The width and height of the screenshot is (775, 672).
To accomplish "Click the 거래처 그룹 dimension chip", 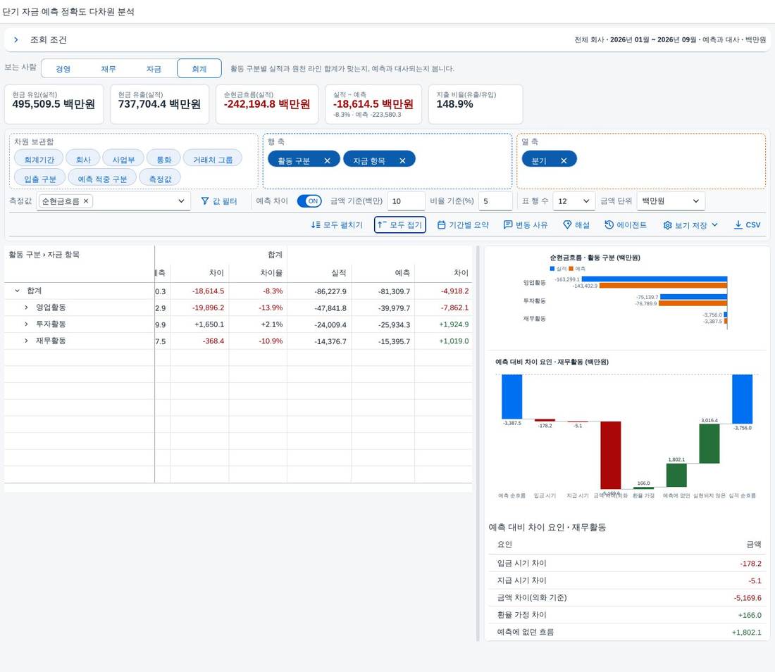I will (213, 160).
